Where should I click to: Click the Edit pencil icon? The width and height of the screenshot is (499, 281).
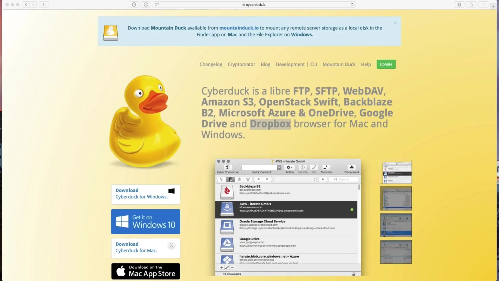pyautogui.click(x=314, y=168)
